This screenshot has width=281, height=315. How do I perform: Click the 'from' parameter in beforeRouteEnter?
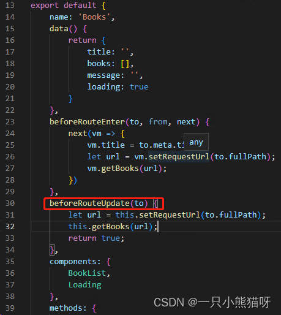tap(158, 122)
